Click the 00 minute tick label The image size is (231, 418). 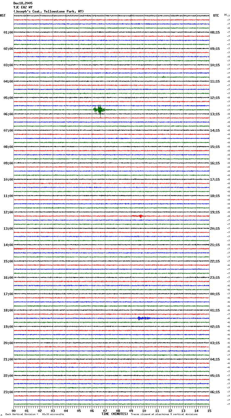[x=14, y=411]
